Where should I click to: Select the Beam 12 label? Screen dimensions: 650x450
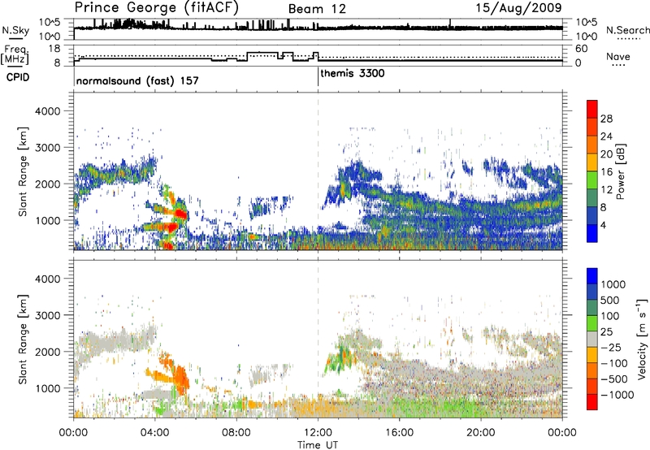317,9
